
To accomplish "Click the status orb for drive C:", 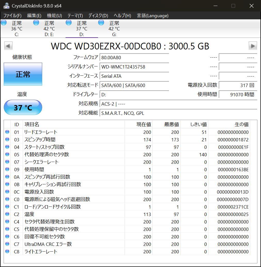I will (4, 22).
